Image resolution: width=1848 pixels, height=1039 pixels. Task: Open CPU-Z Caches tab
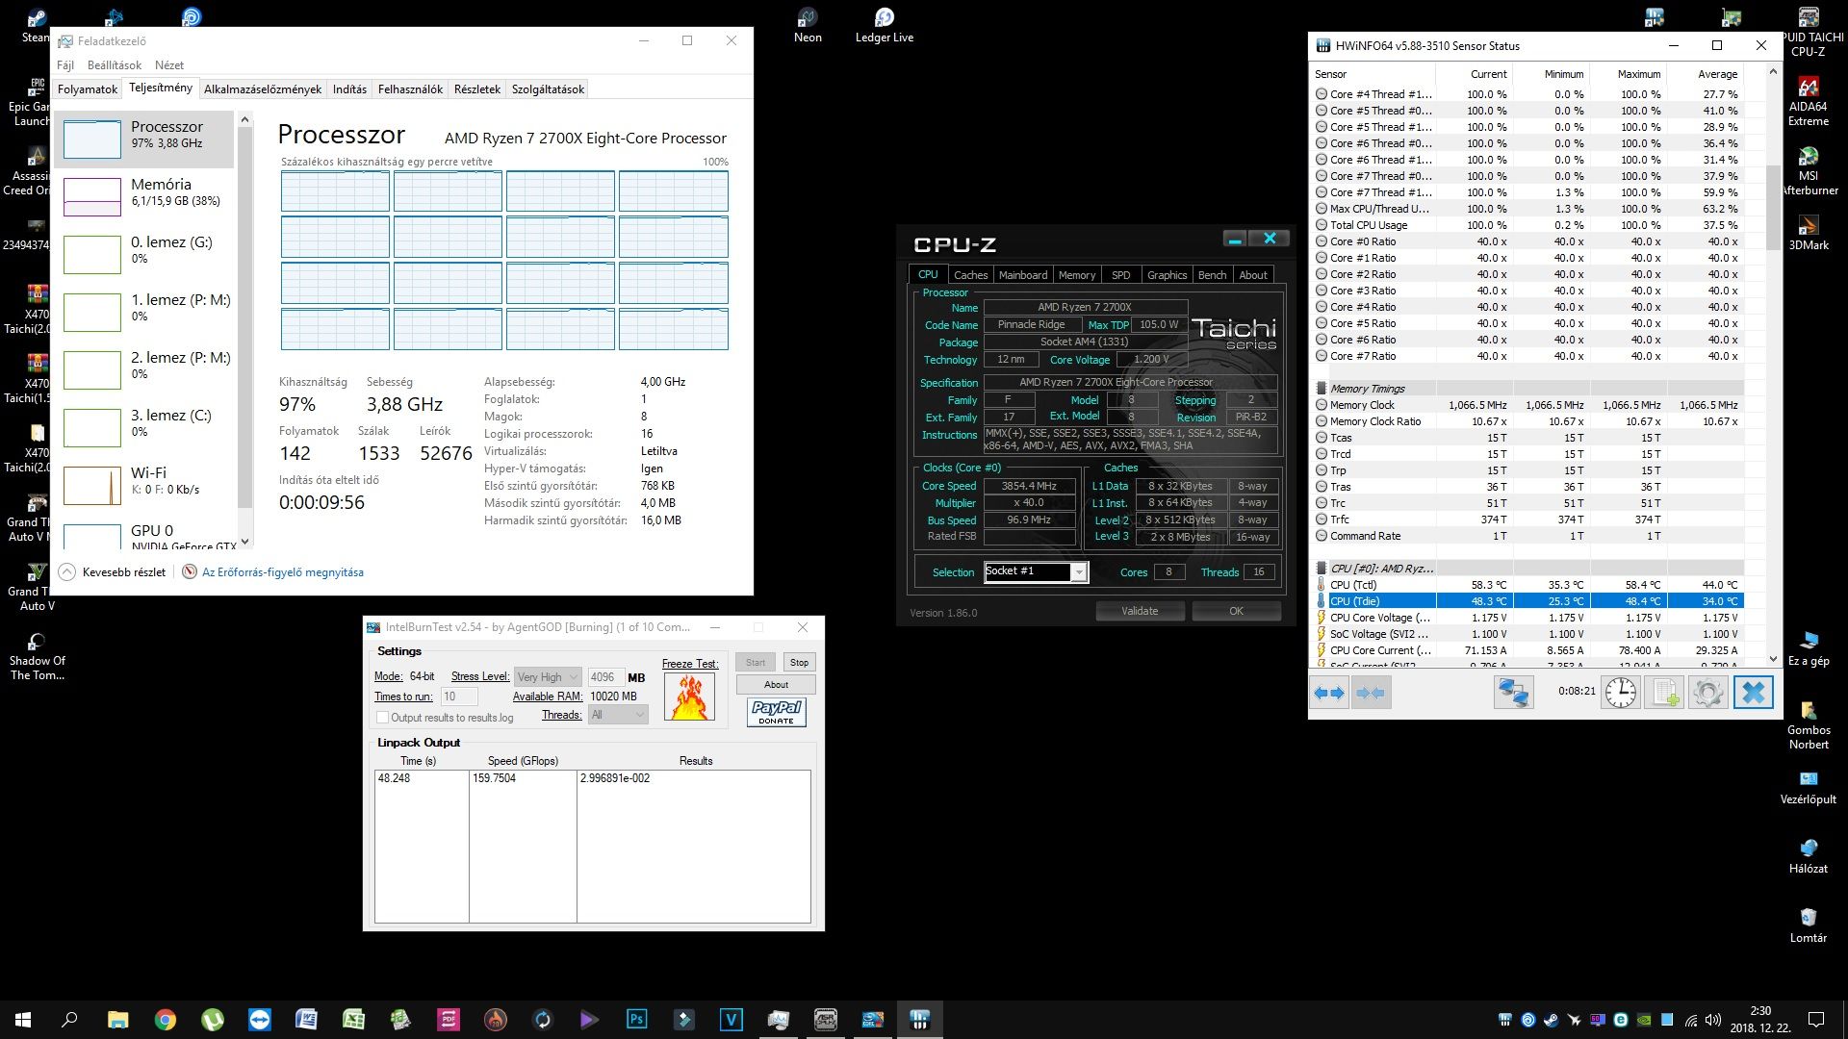pos(970,275)
